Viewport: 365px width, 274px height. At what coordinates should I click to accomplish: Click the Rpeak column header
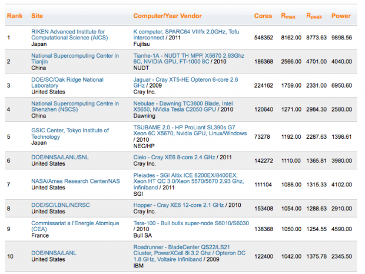314,16
